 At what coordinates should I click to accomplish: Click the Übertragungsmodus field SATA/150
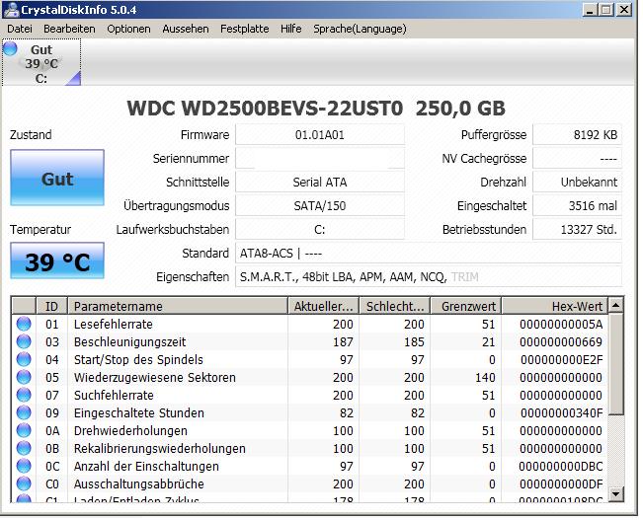pyautogui.click(x=320, y=205)
